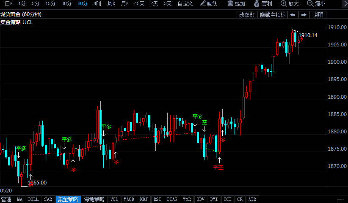Click the 改参数 change parameters button
348x203 pixels.
[247, 15]
